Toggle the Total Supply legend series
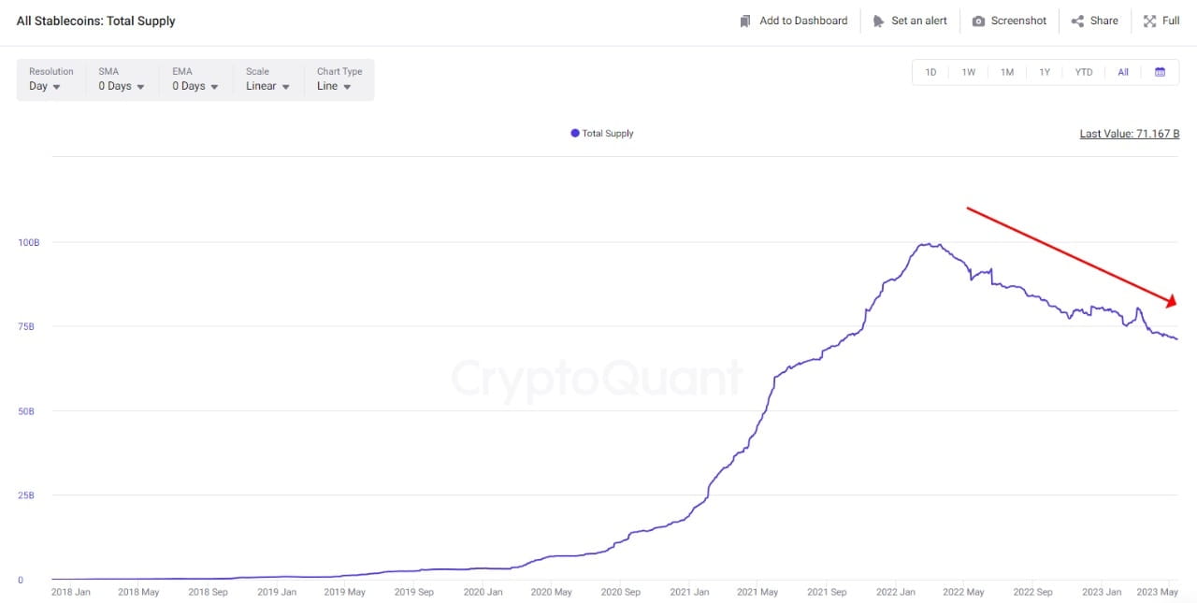Screen dimensions: 1197x603 click(x=602, y=134)
